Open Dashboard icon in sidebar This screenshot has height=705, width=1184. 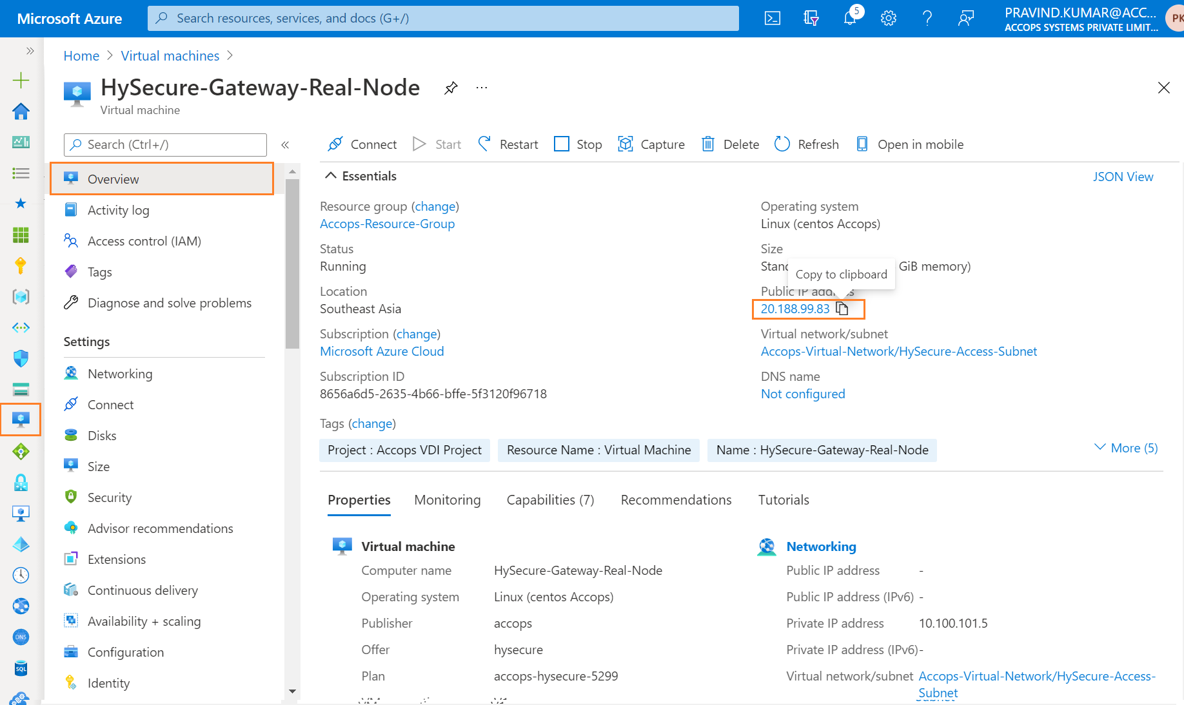click(21, 142)
